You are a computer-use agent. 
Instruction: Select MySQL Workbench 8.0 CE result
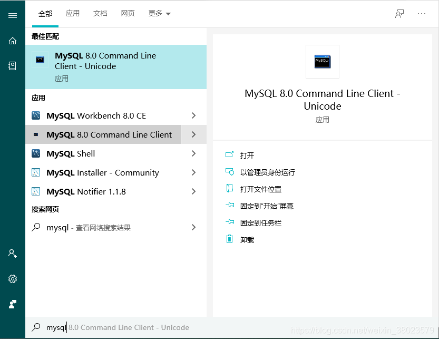pyautogui.click(x=103, y=115)
